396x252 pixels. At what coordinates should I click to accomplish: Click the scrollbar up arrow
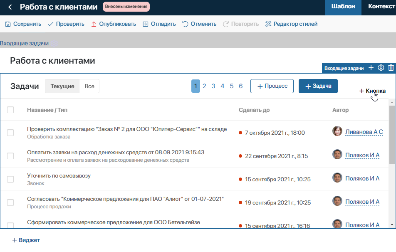click(392, 102)
